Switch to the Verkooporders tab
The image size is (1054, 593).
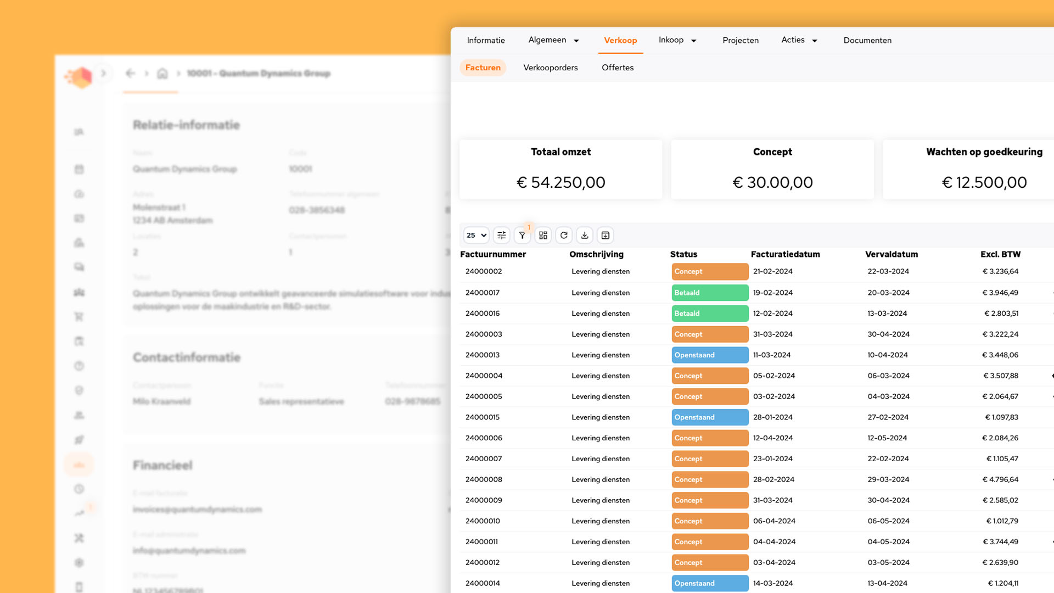click(551, 68)
